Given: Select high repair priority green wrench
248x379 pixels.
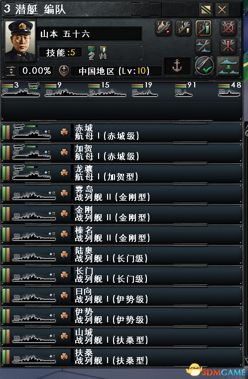Looking at the screenshot, I should click(x=203, y=28).
